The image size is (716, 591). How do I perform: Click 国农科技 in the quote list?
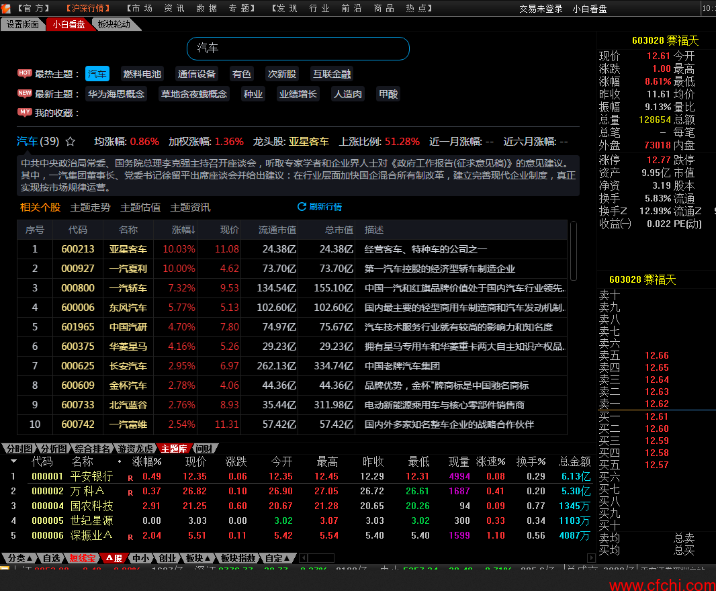click(x=91, y=506)
